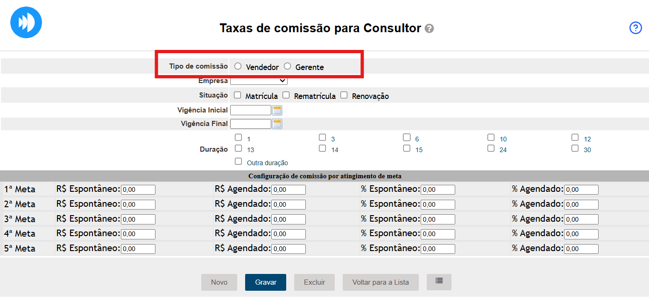The width and height of the screenshot is (649, 308).
Task: Open the blue help icon at top right
Action: point(635,28)
